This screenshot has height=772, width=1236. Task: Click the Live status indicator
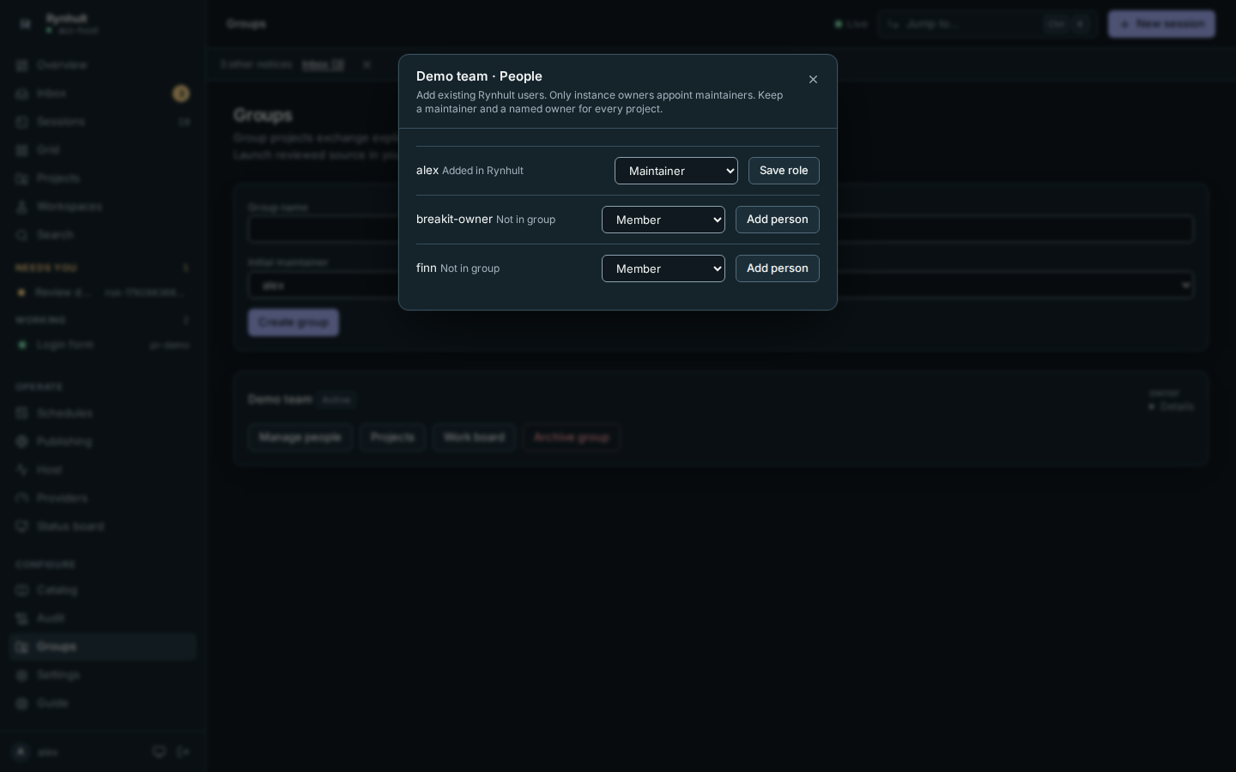pos(851,24)
